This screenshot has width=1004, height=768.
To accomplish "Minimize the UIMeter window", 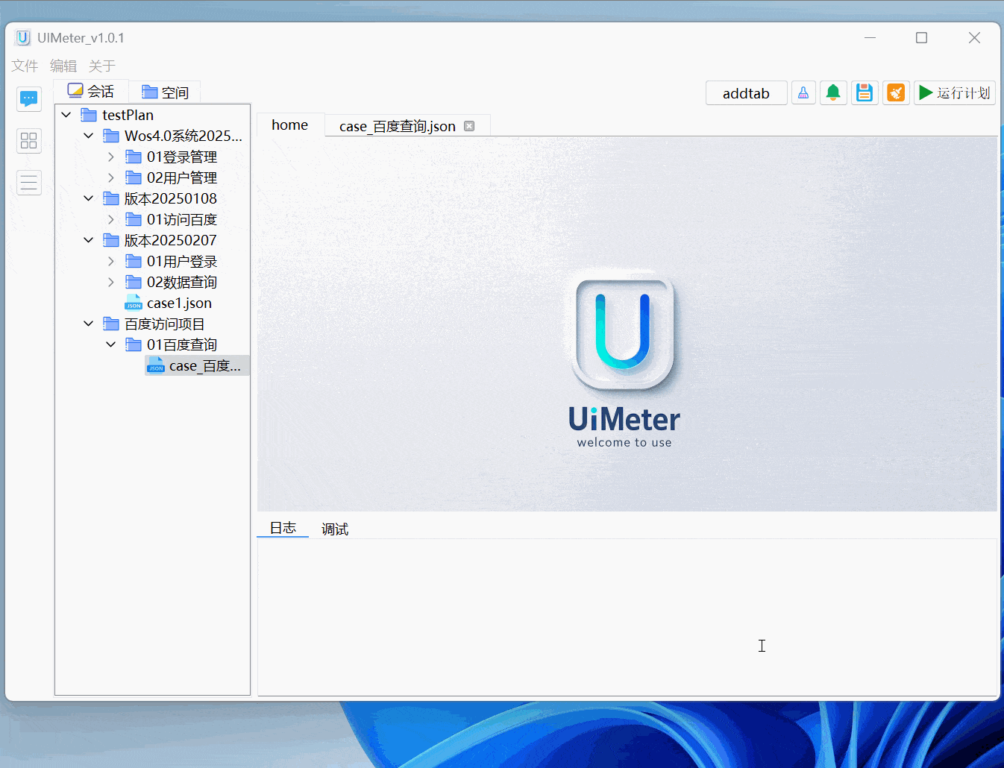I will coord(870,38).
